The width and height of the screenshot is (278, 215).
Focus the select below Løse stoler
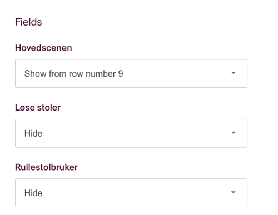(x=131, y=133)
